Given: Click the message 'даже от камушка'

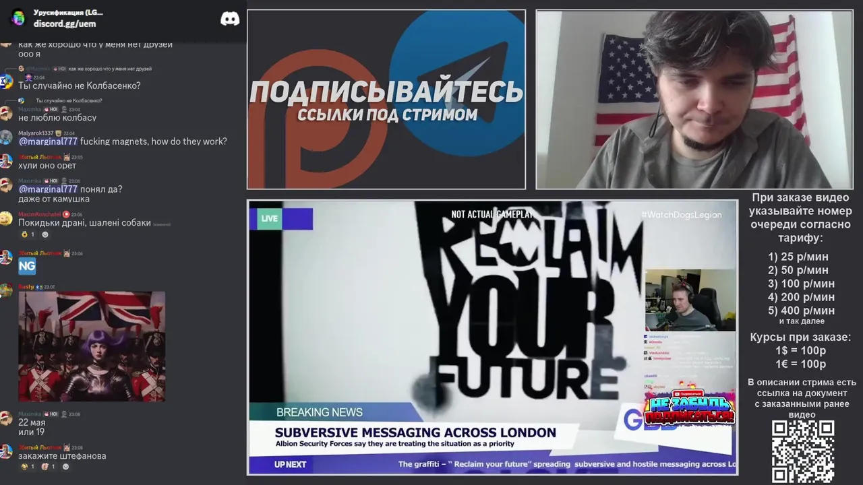Looking at the screenshot, I should [54, 199].
